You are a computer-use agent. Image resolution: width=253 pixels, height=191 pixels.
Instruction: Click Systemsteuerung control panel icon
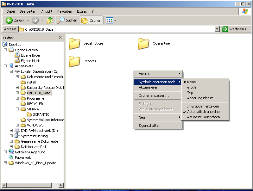(17, 136)
